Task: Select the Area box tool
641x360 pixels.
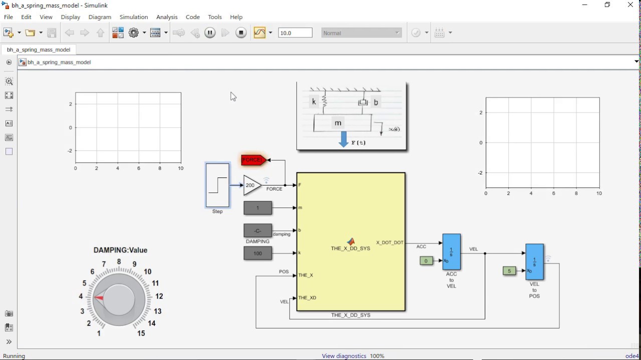Action: pyautogui.click(x=9, y=151)
